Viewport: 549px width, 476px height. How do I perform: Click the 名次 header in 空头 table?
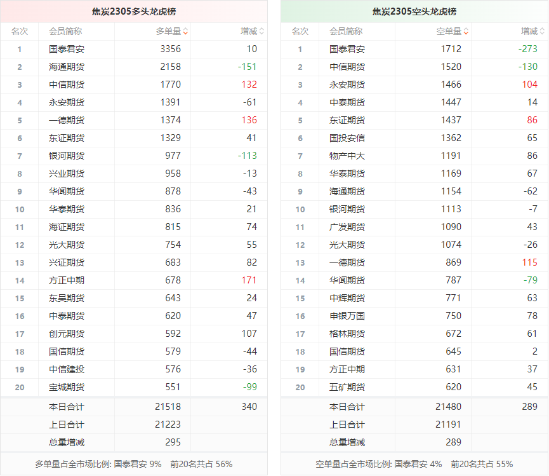[300, 31]
